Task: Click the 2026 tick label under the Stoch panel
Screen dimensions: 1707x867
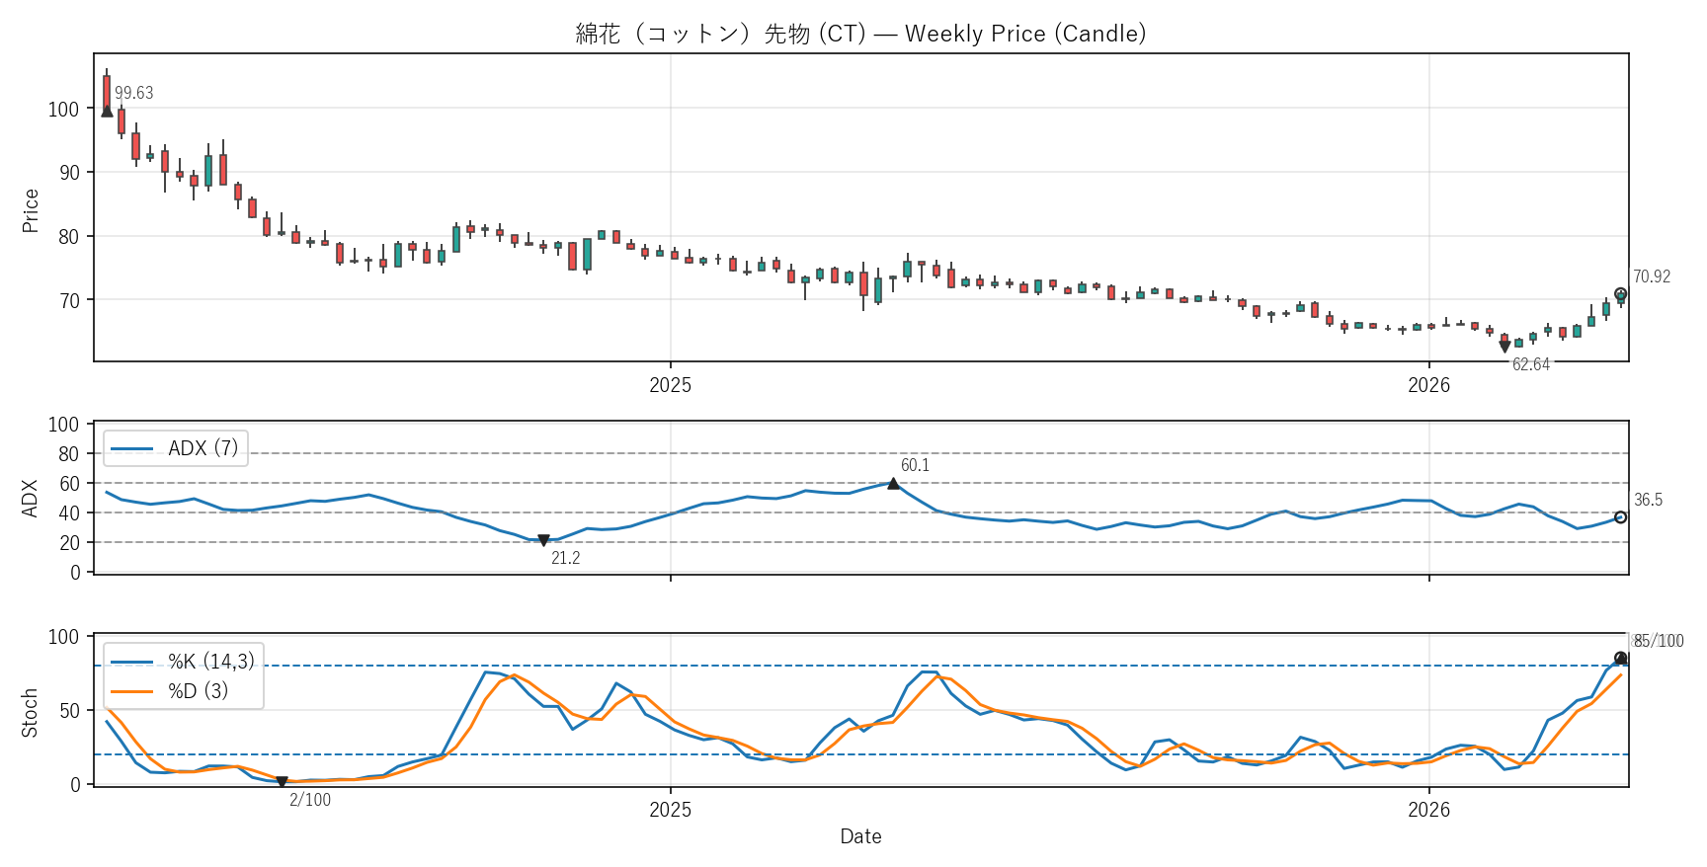Action: click(1428, 810)
